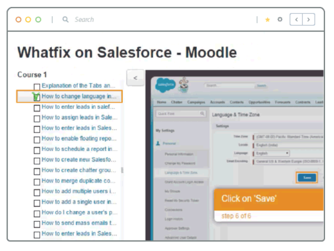Click the Salesforce header Search button
Image resolution: width=334 pixels, height=251 pixels.
261,86
